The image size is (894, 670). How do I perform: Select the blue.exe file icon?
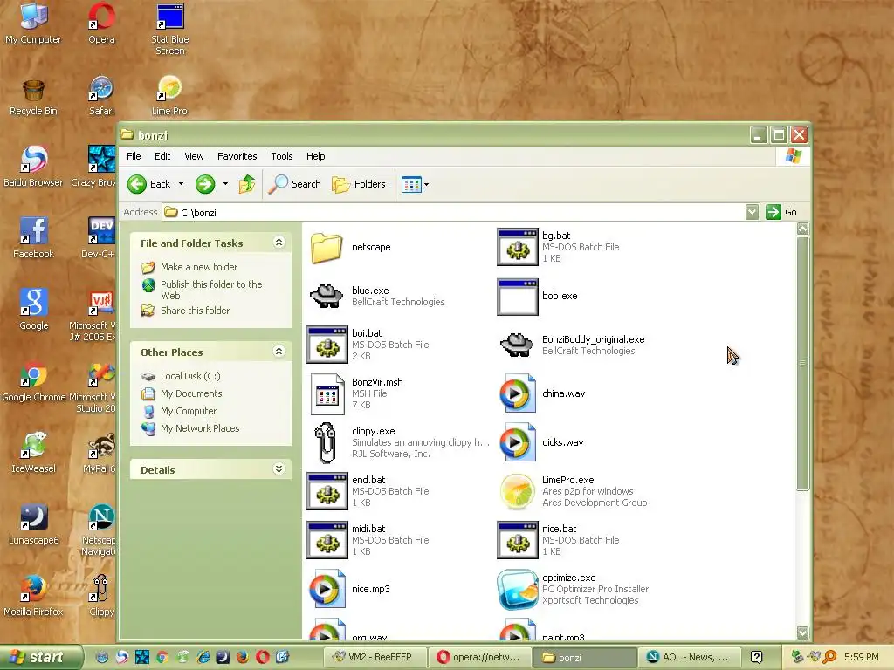pos(327,297)
